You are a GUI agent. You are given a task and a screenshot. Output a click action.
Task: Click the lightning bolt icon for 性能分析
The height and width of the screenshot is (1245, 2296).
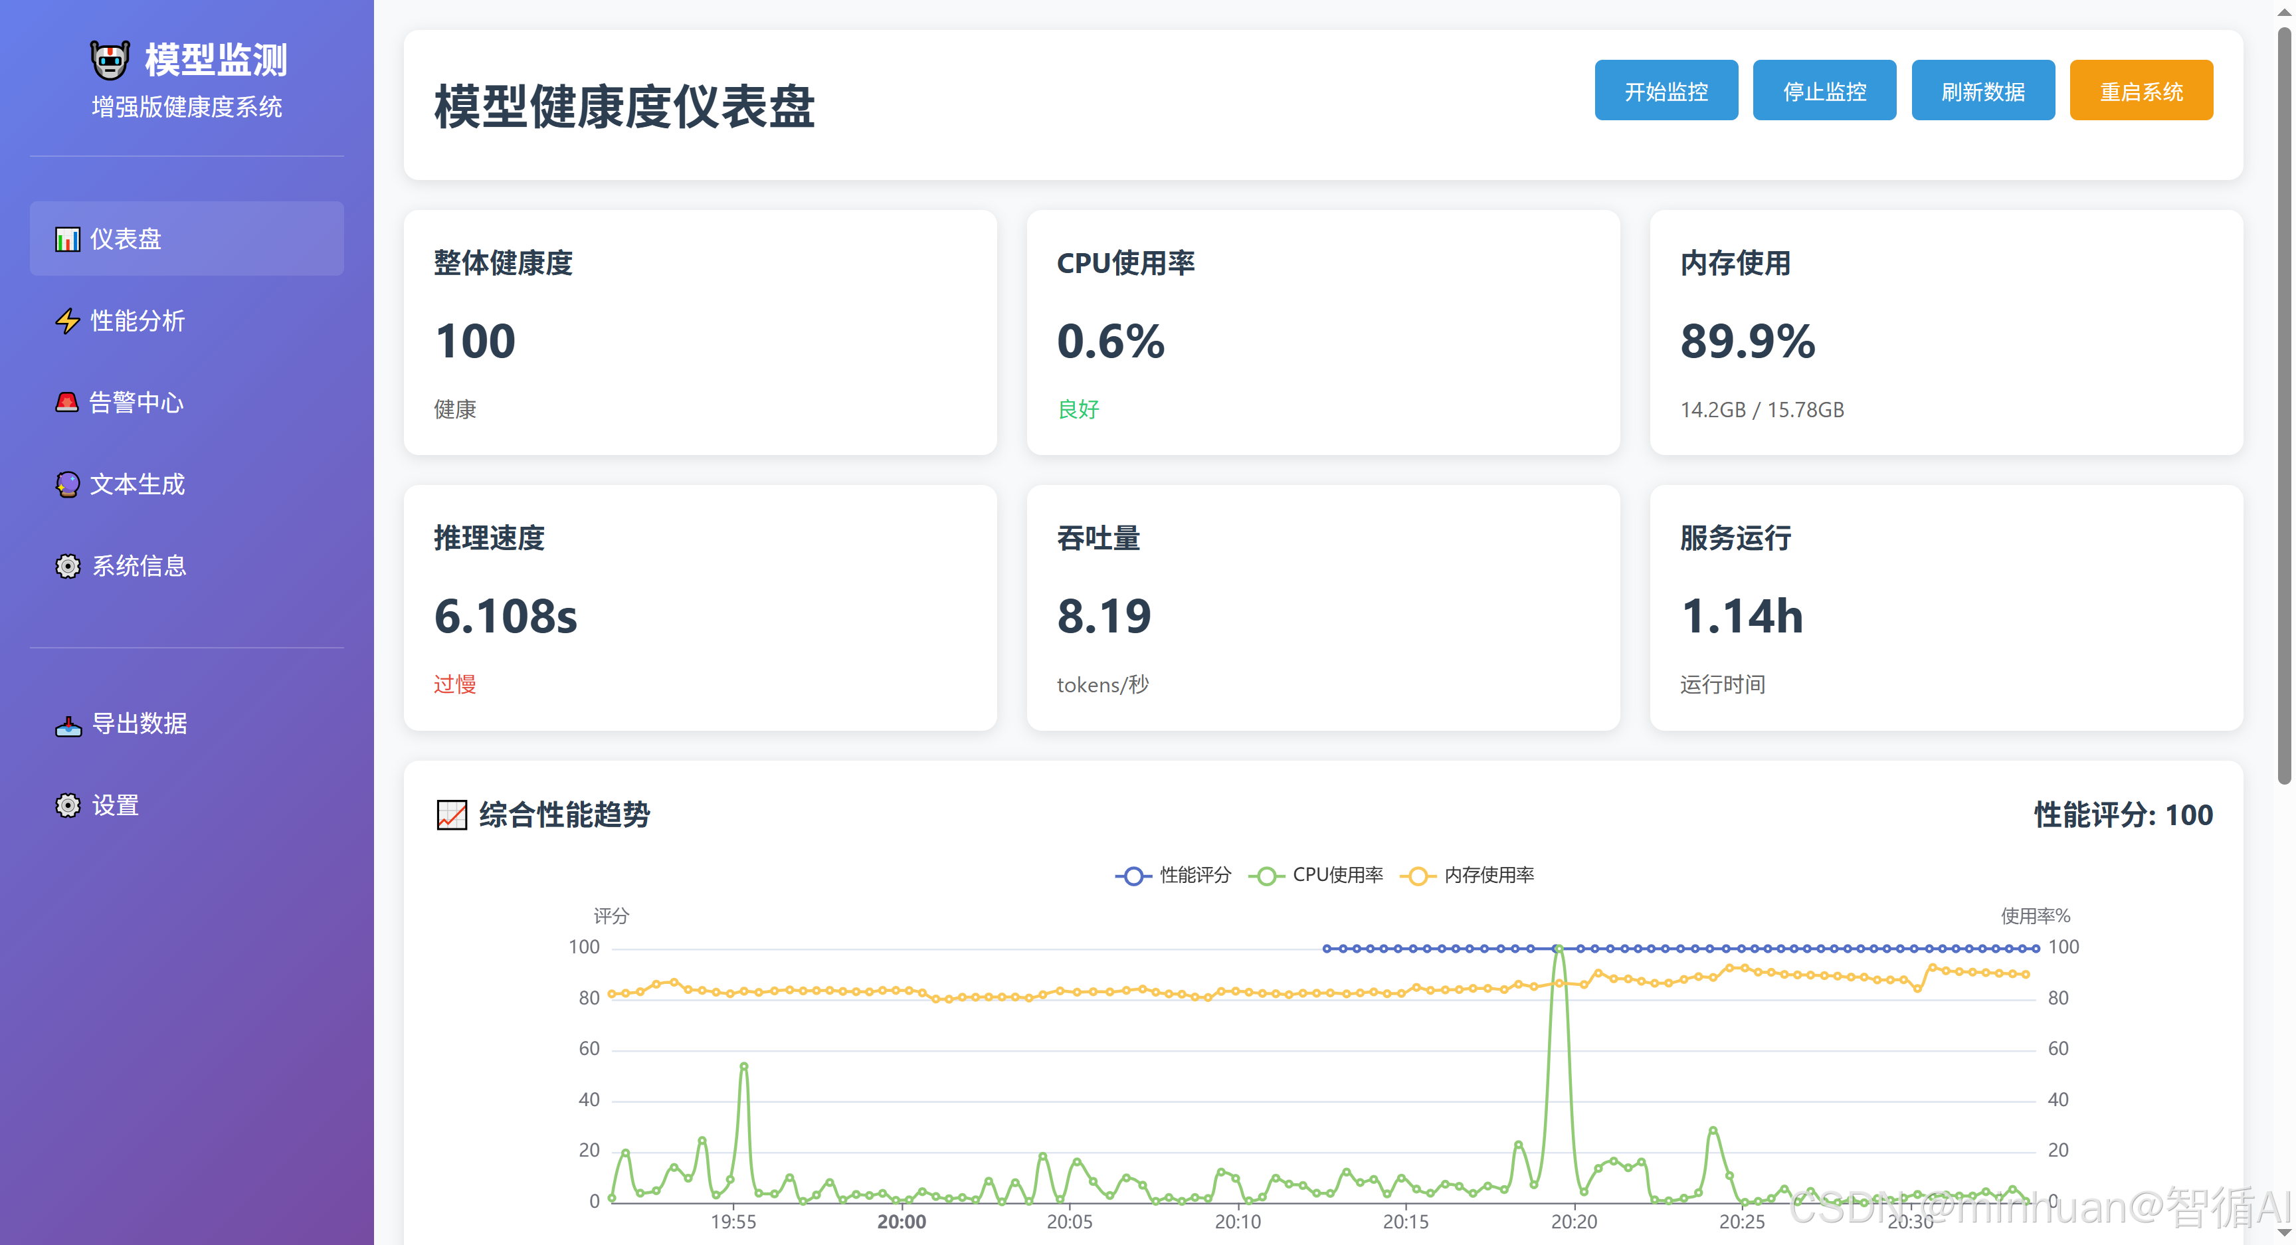67,321
